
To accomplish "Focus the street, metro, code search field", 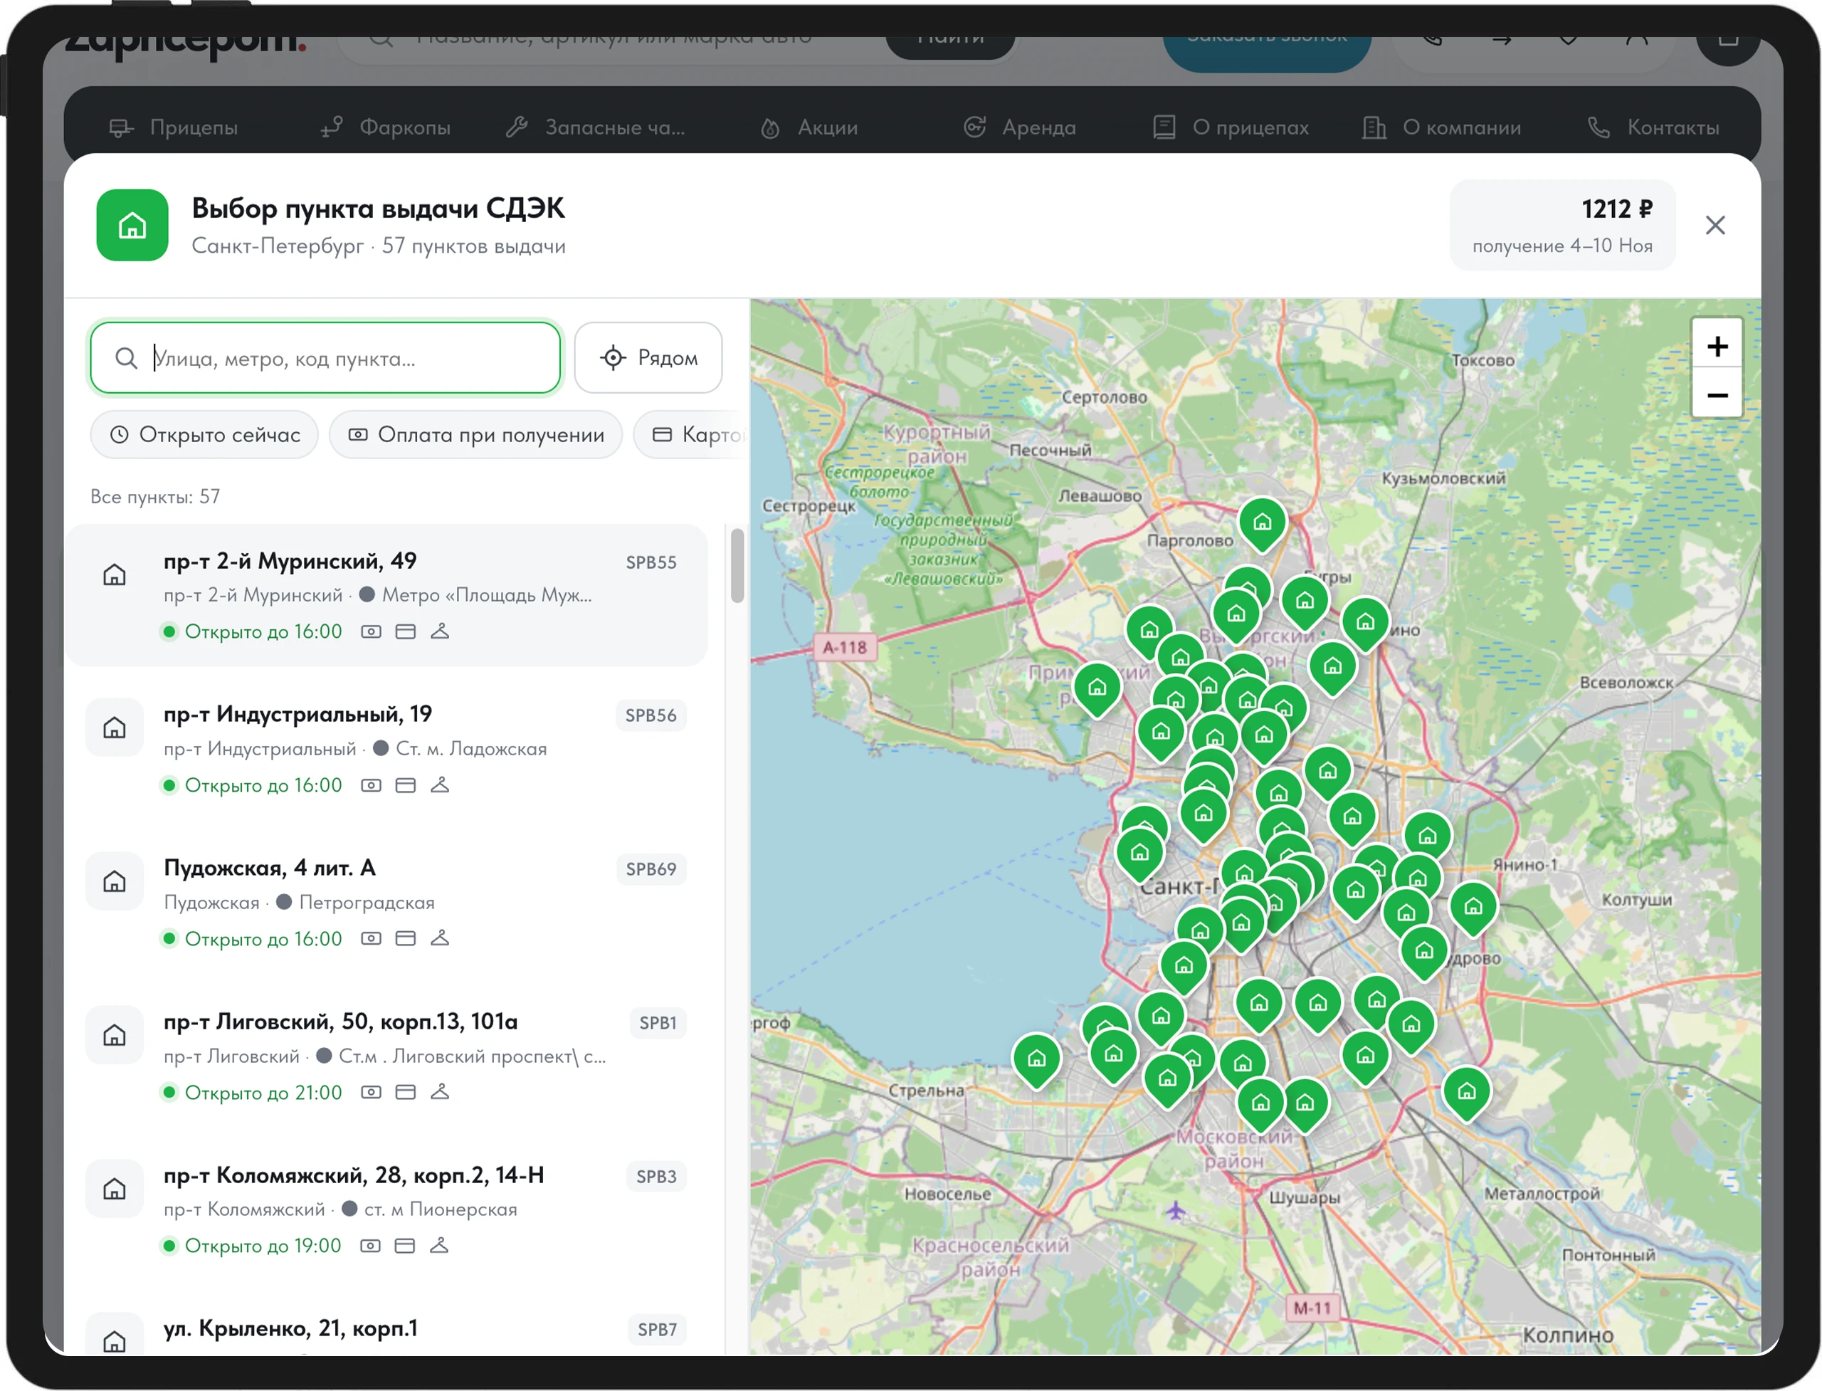I will coord(325,357).
